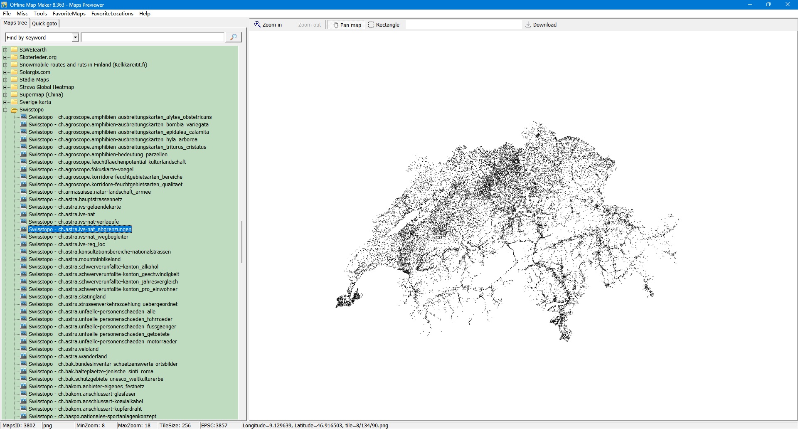Open the FavoriteMaps menu
Image resolution: width=798 pixels, height=429 pixels.
69,14
